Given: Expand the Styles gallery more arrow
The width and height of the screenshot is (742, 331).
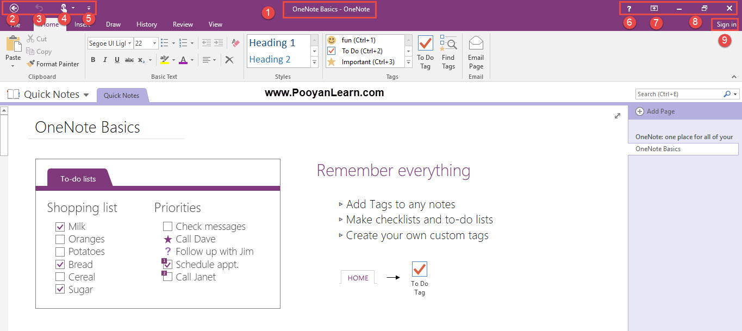Looking at the screenshot, I should tap(314, 63).
